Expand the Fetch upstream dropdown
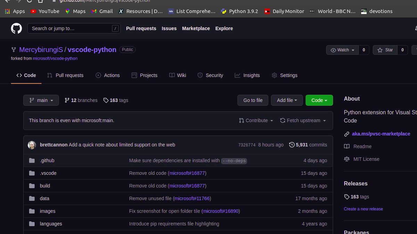This screenshot has width=417, height=234. pyautogui.click(x=303, y=120)
